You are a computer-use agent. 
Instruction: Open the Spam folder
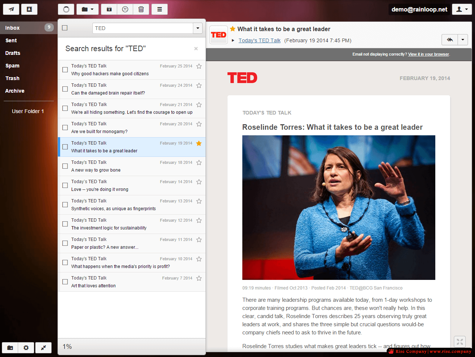29,66
